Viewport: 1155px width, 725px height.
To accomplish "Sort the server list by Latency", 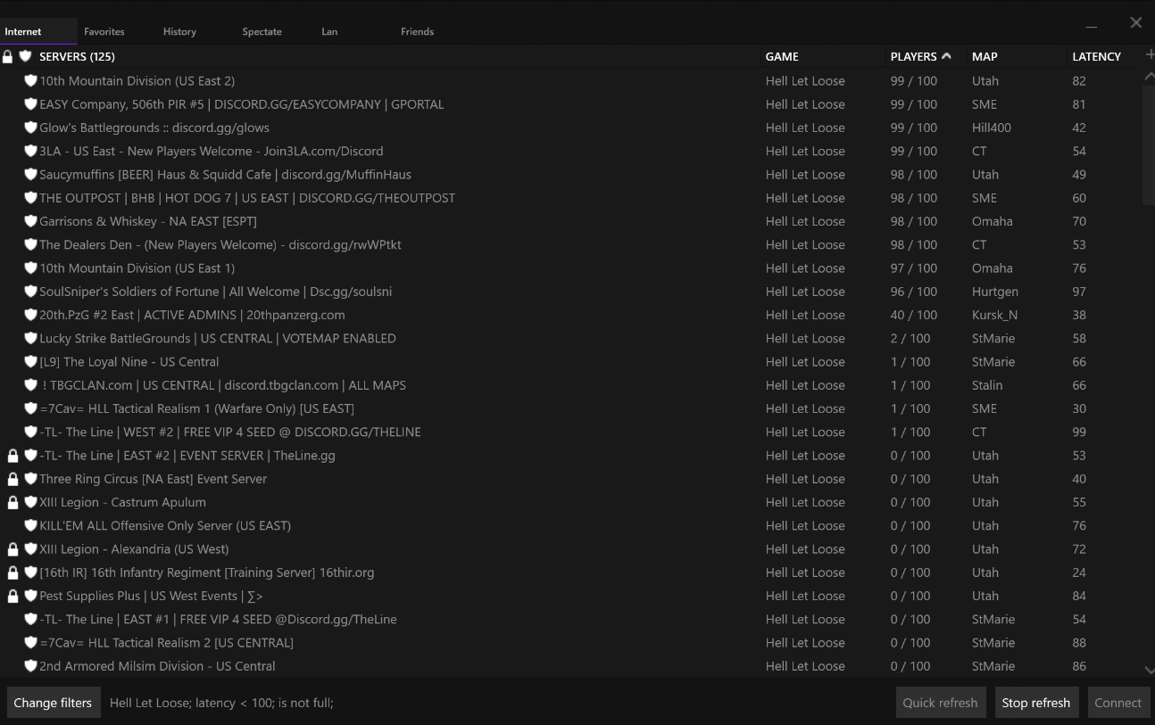I will click(x=1096, y=56).
